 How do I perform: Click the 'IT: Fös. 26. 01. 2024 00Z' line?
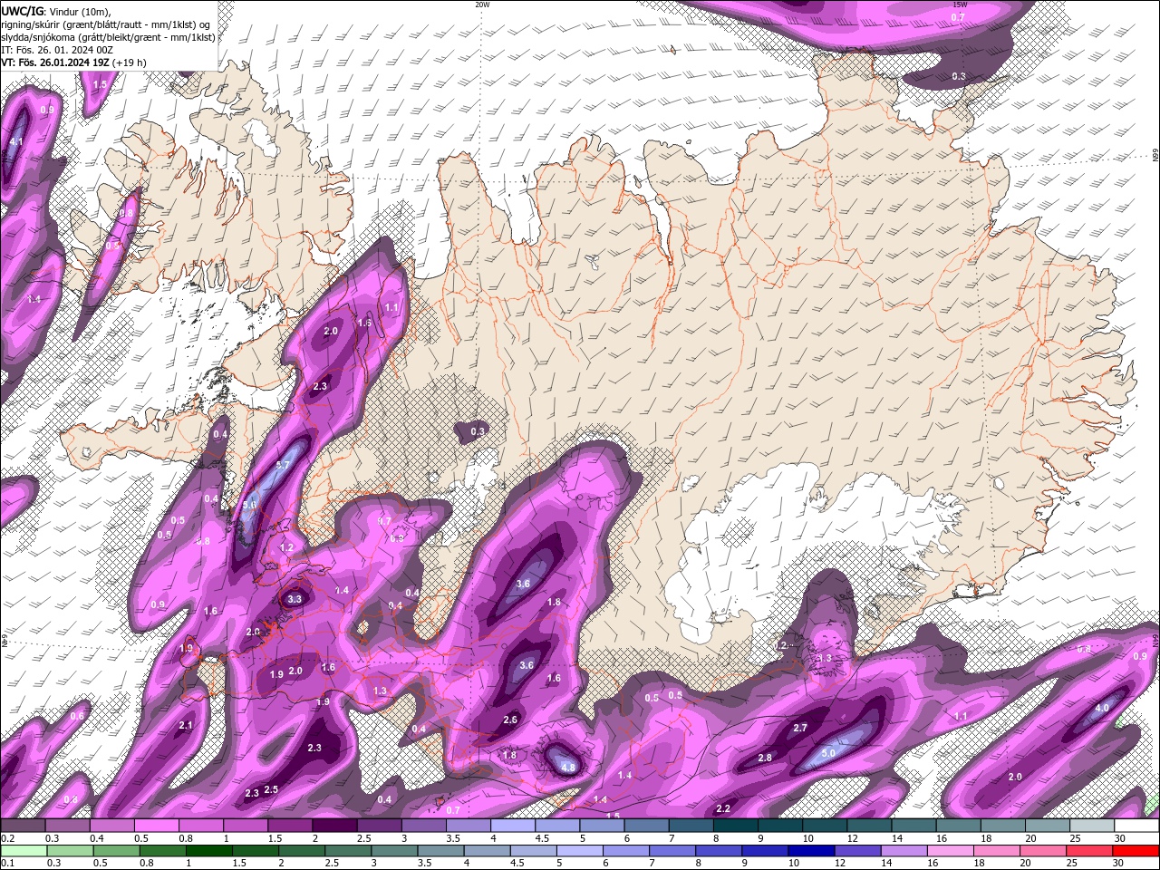point(57,50)
